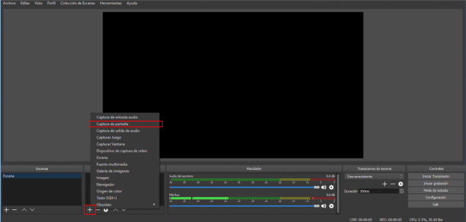Open the Desvanecimiento transition dropdown

[x=374, y=177]
